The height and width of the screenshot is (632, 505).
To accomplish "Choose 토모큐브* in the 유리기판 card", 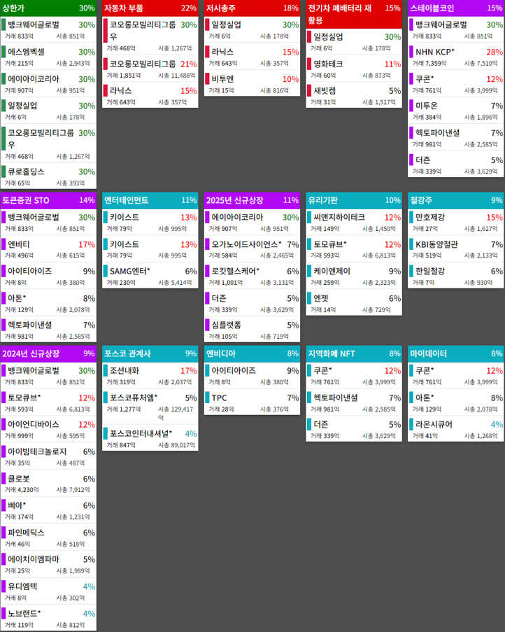I will tap(354, 249).
